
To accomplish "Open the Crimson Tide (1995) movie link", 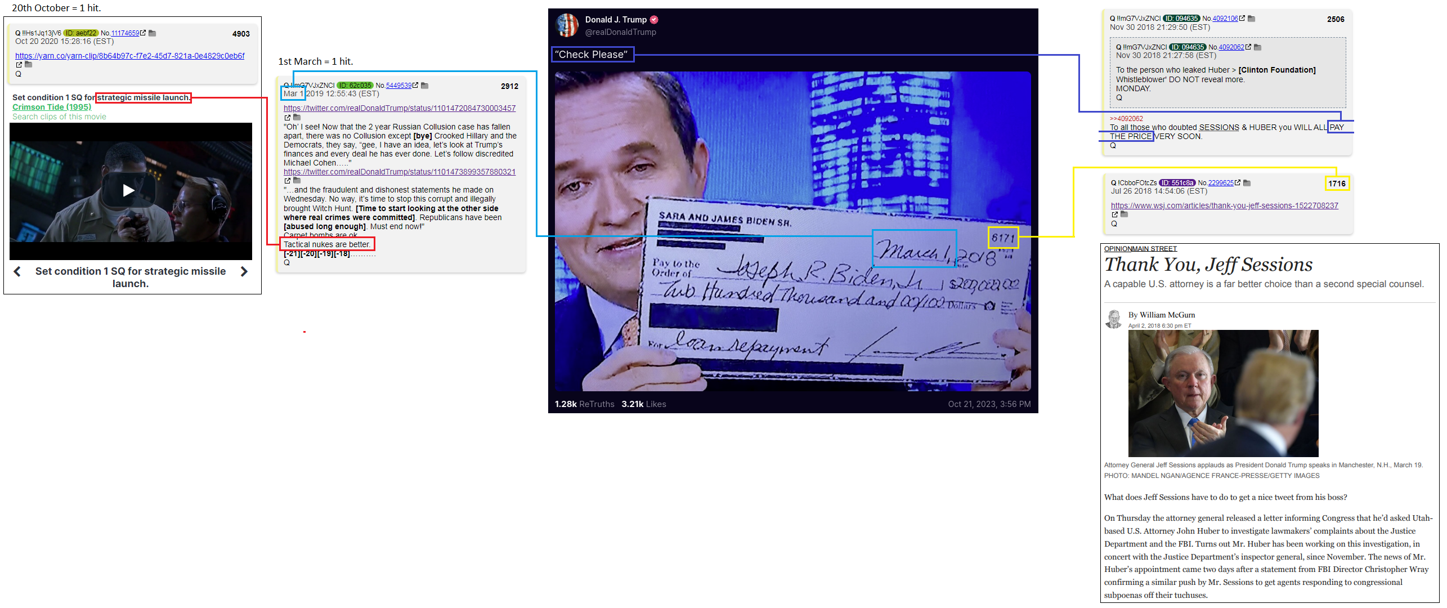I will pyautogui.click(x=52, y=107).
